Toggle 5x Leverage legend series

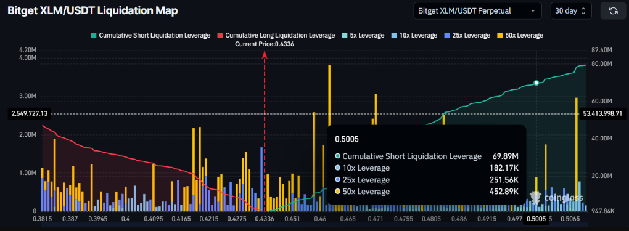tap(363, 35)
